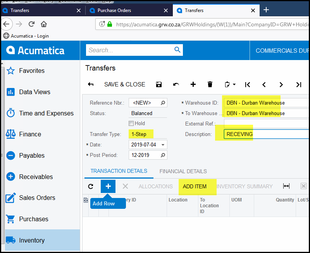Image resolution: width=310 pixels, height=253 pixels.
Task: Click SAVE & CLOSE button
Action: point(124,84)
